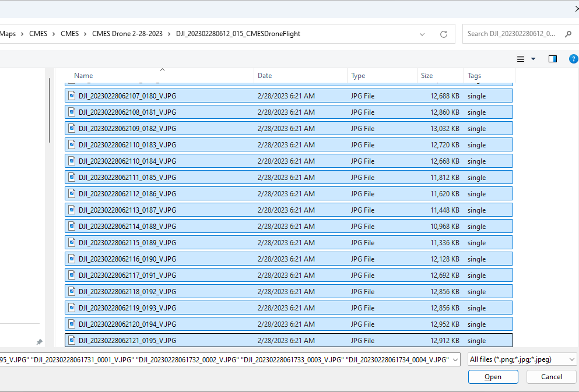
Task: Sort files by Date column header
Action: tap(265, 76)
